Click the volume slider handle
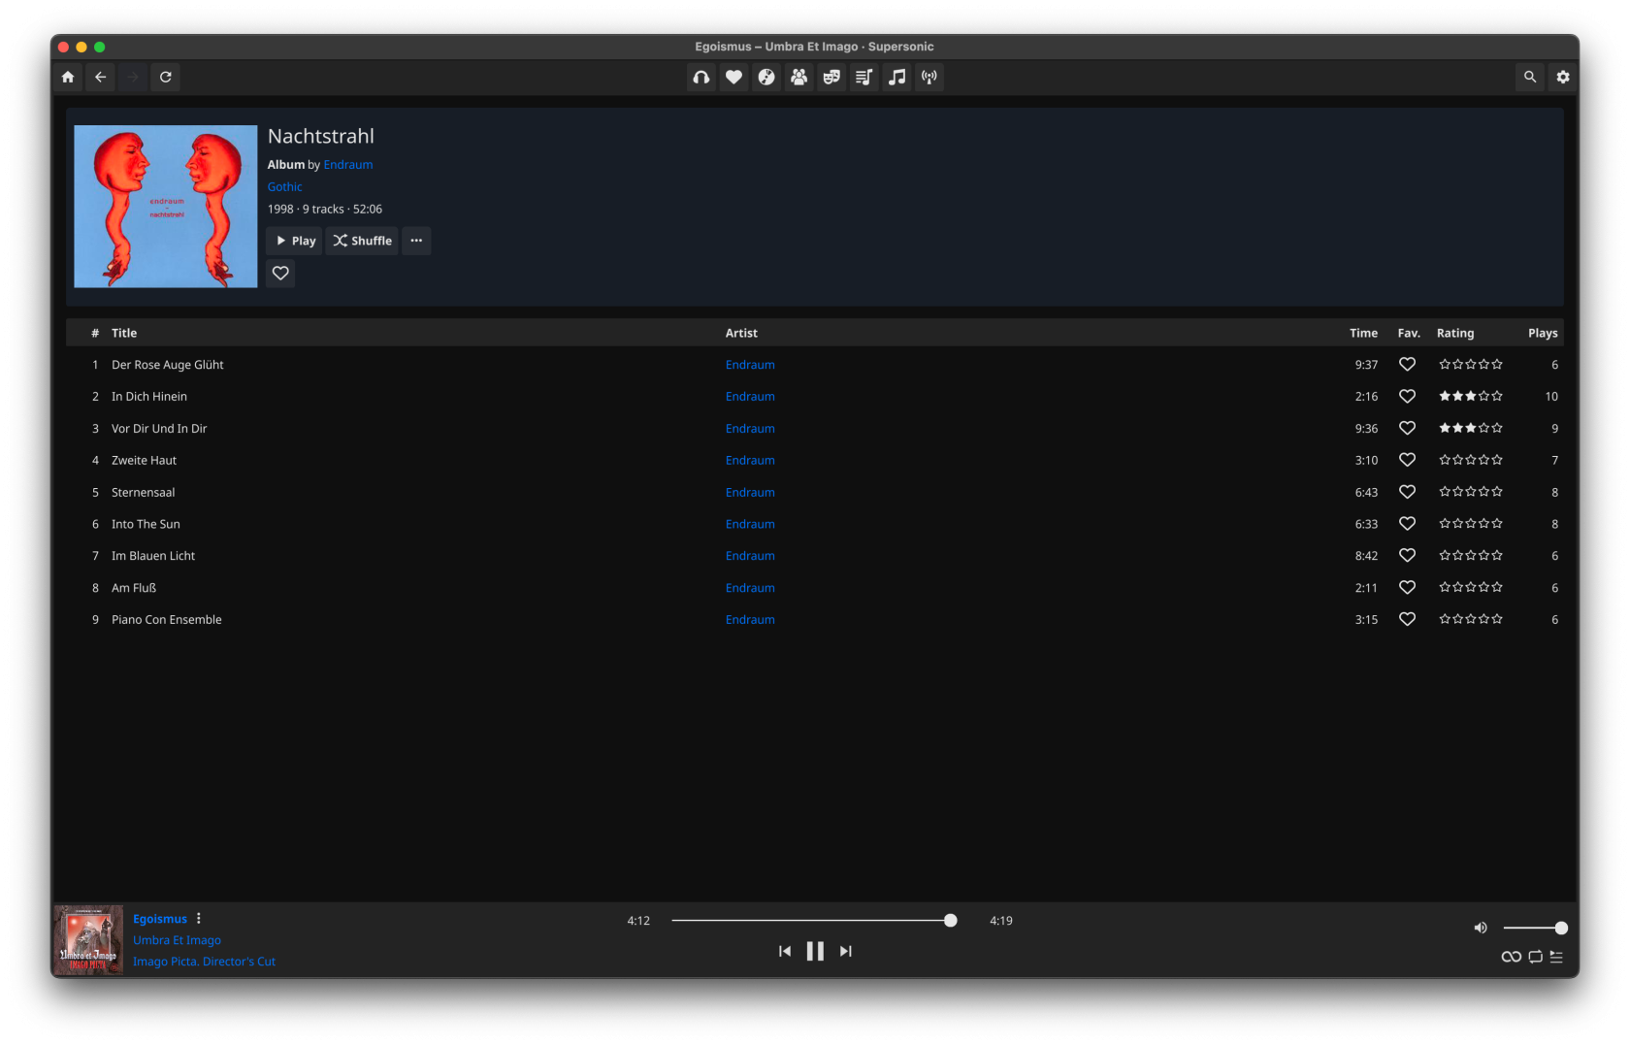1630x1045 pixels. 1561,929
